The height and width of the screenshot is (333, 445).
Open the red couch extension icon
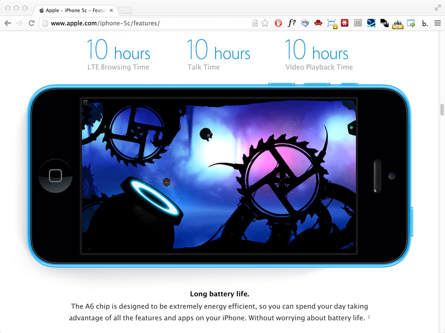tap(318, 23)
